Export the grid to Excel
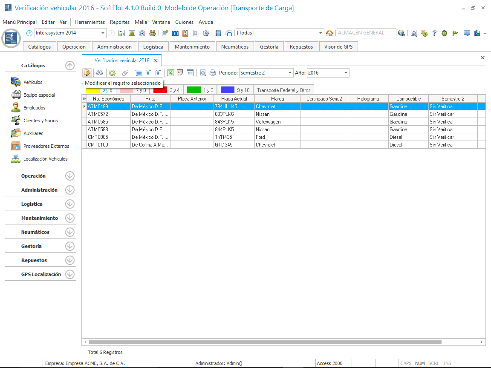 (x=170, y=73)
